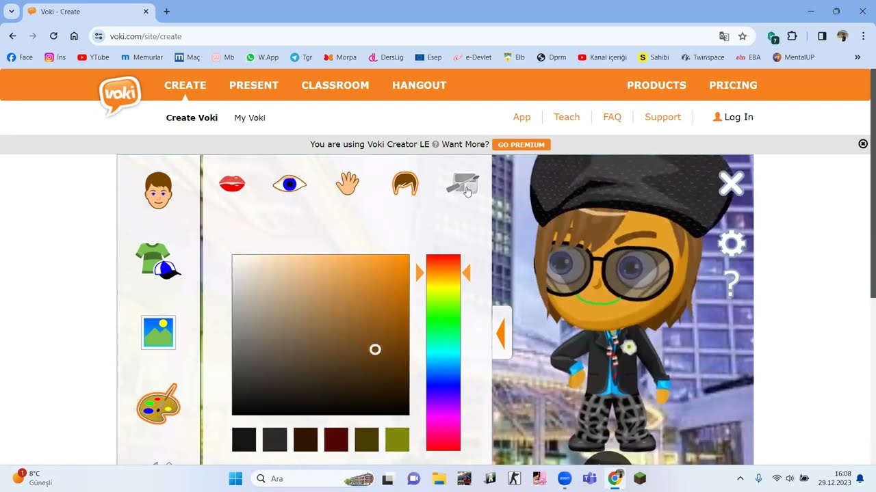Image resolution: width=876 pixels, height=492 pixels.
Task: Choose the dark gray color swatch
Action: point(274,439)
